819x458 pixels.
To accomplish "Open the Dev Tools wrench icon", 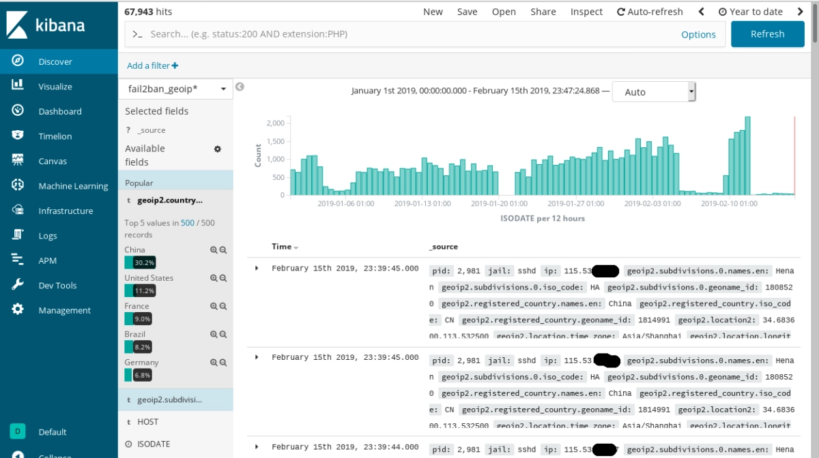I will [x=18, y=285].
